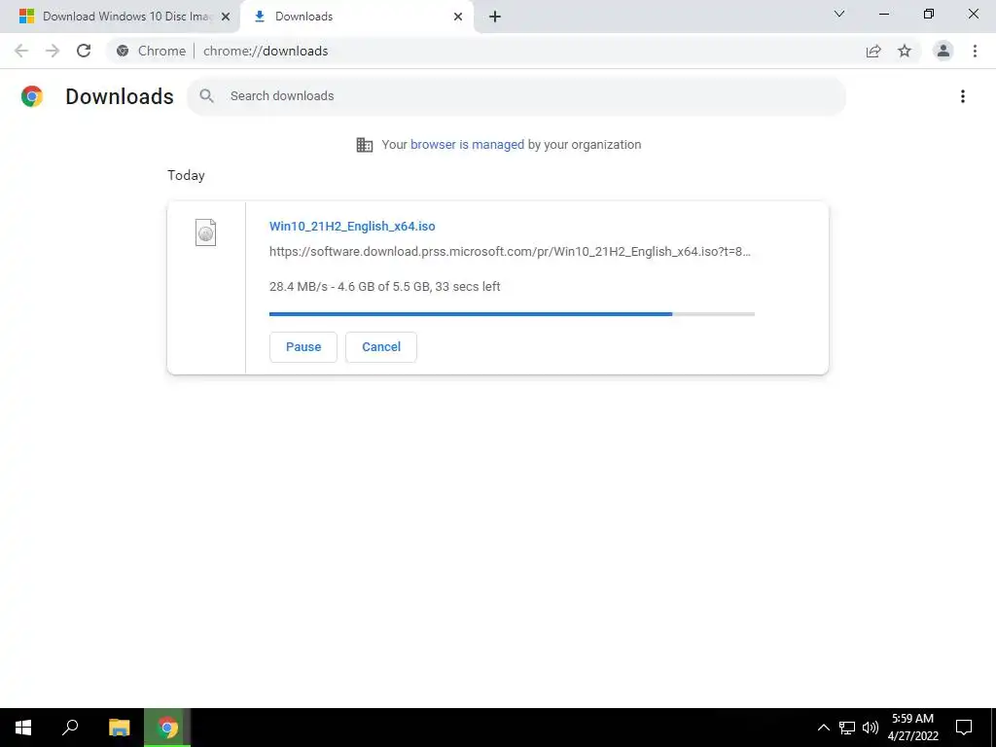Cancel the ISO download
This screenshot has width=996, height=747.
click(381, 347)
